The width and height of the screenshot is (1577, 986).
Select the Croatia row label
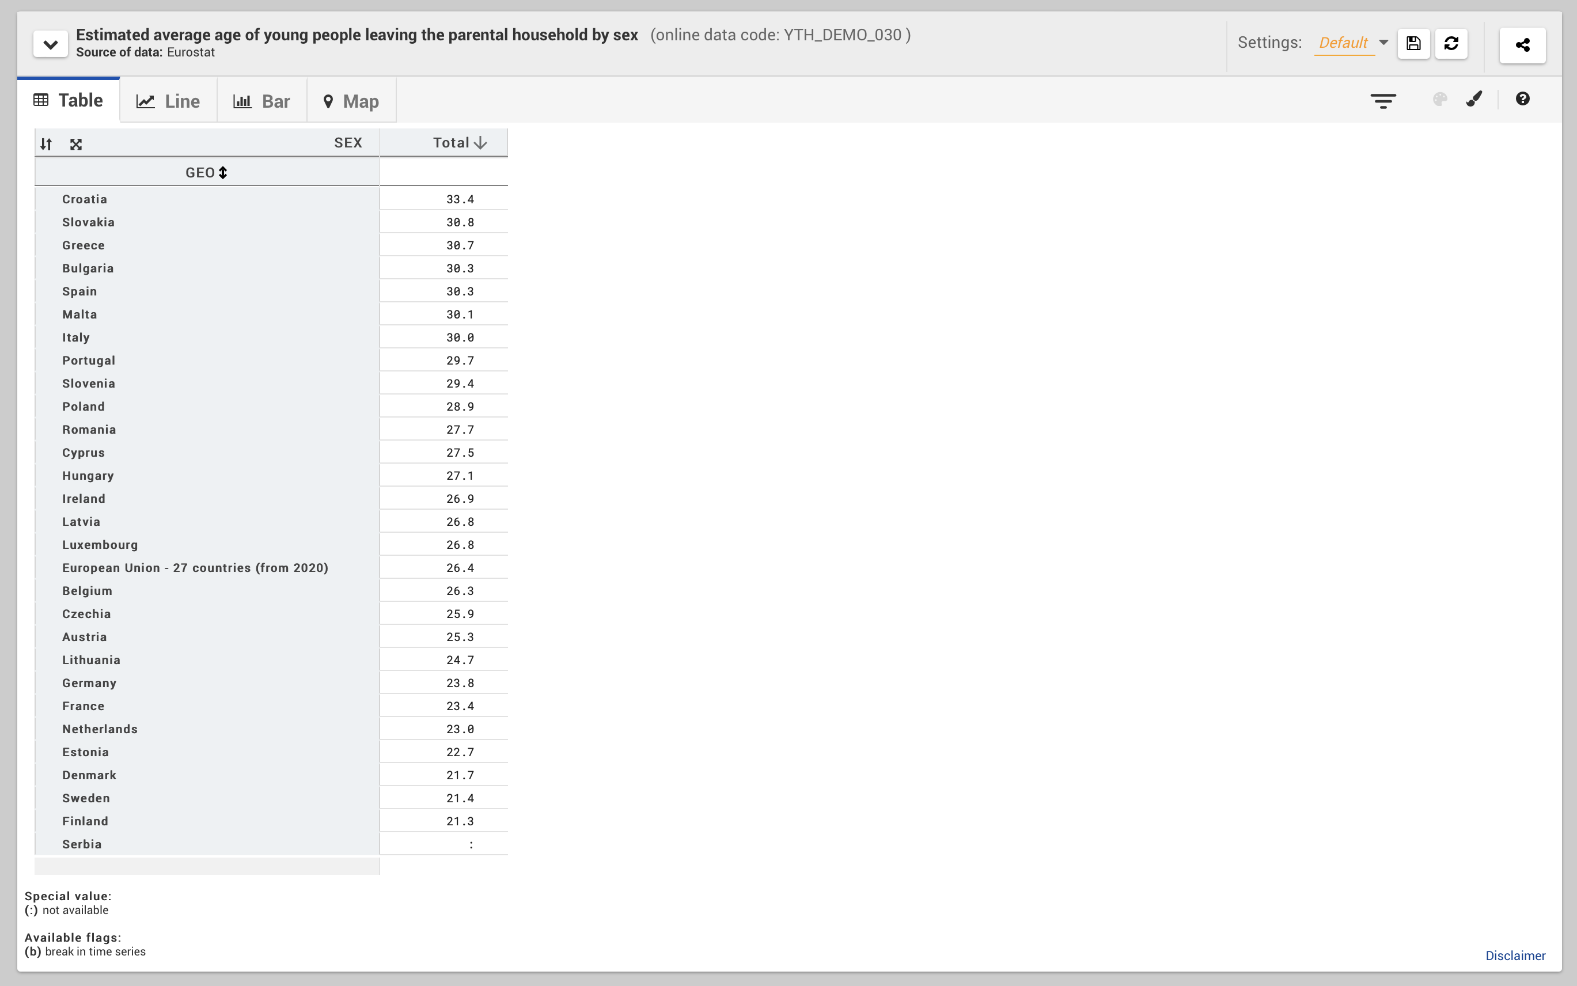[85, 199]
